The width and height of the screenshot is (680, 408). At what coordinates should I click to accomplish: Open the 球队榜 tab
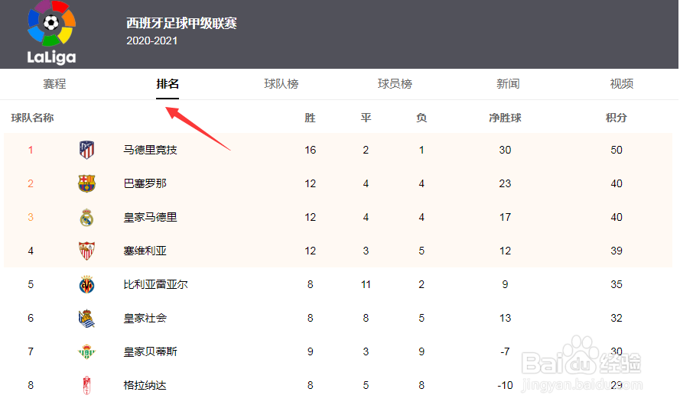tap(281, 83)
